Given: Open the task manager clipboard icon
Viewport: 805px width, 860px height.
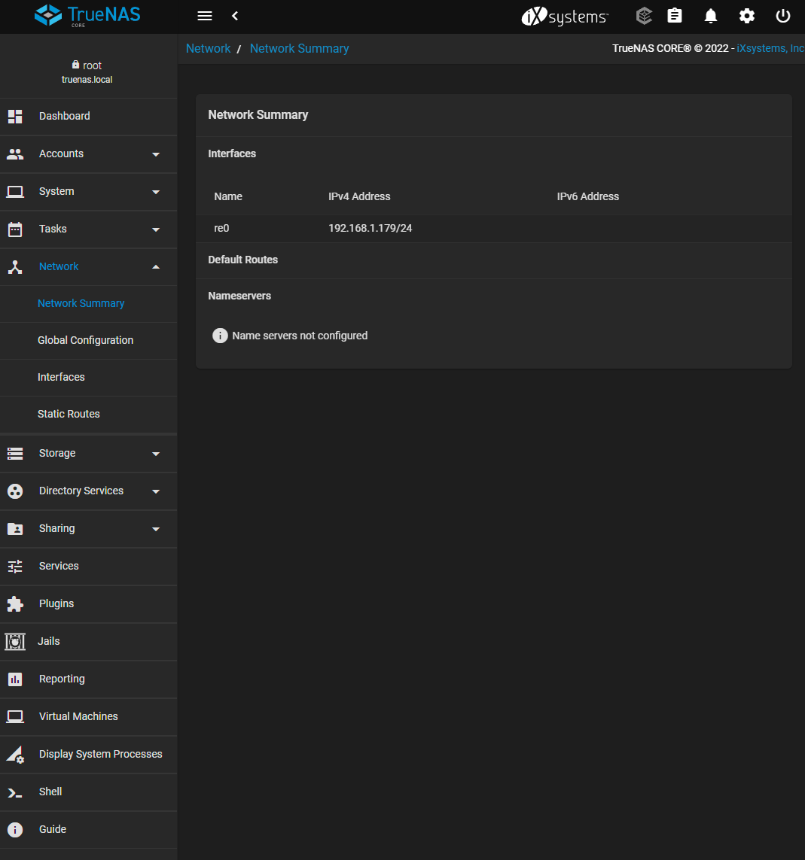Looking at the screenshot, I should (674, 16).
